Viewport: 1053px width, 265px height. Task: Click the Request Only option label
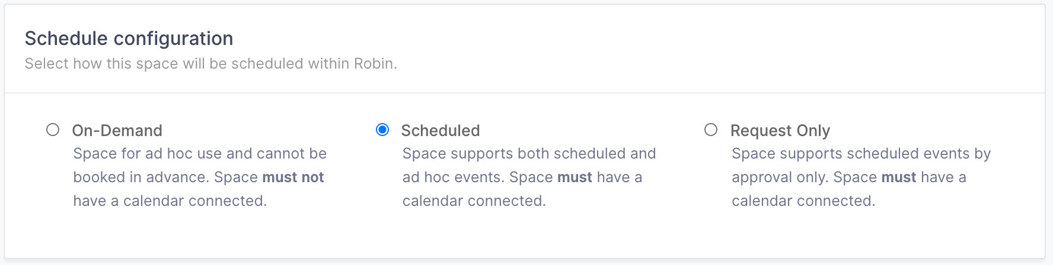pos(780,131)
